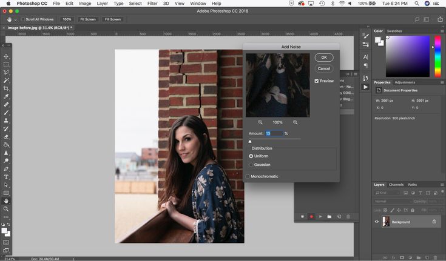Viewport: 446px width, 261px height.
Task: Open the Filter menu
Action: click(x=152, y=4)
